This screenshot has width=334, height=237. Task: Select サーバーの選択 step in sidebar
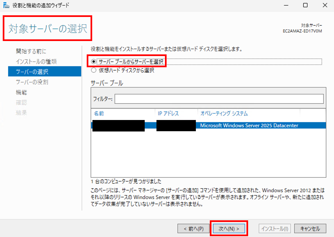[x=32, y=72]
